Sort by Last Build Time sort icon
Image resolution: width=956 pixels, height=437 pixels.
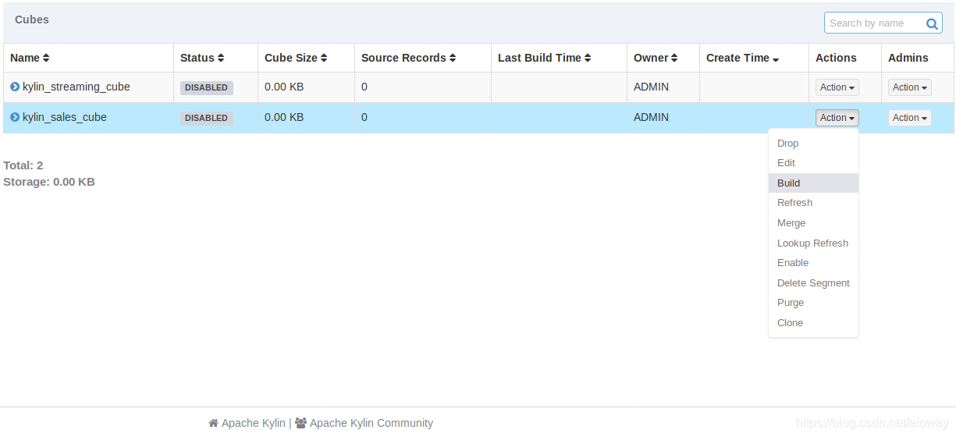[x=588, y=58]
